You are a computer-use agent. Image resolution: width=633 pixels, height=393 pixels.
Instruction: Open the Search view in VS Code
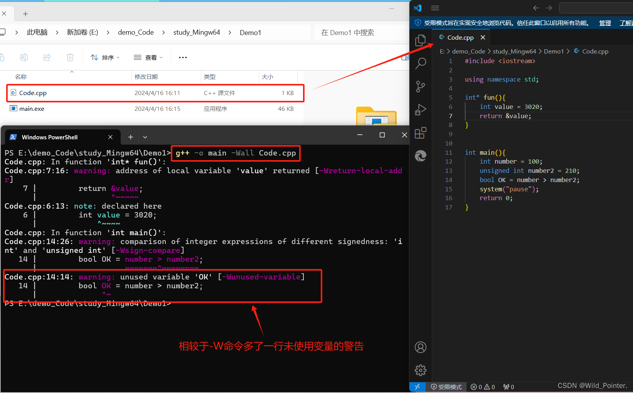tap(420, 63)
